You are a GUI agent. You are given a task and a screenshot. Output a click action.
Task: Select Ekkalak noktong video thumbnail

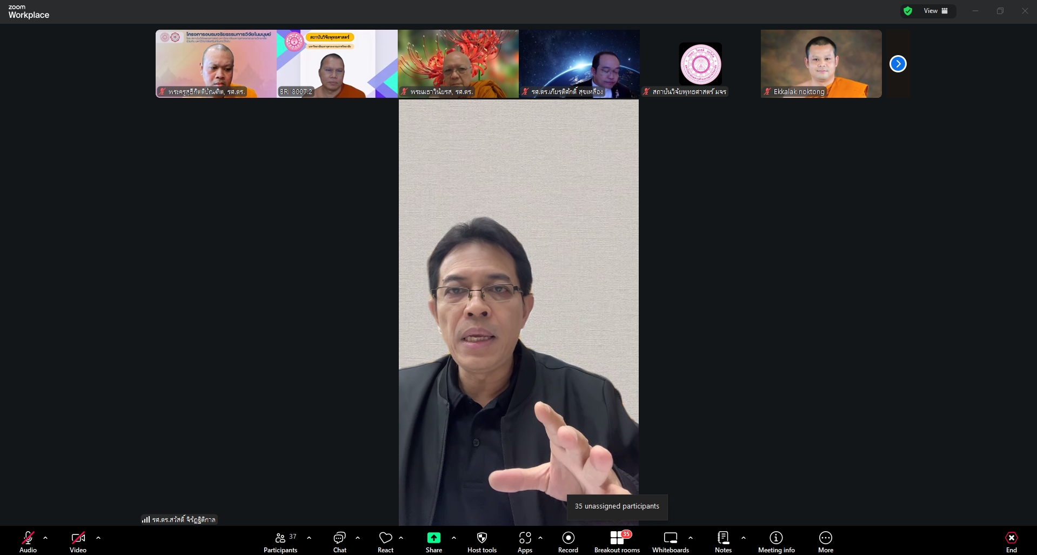(x=821, y=64)
